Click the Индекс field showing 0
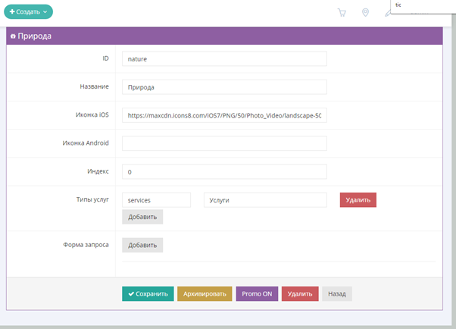 click(223, 172)
